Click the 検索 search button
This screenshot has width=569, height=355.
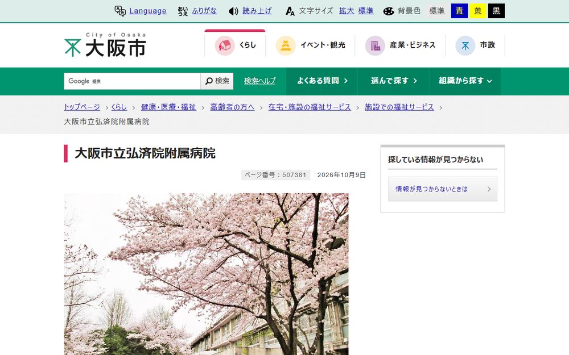coord(217,81)
